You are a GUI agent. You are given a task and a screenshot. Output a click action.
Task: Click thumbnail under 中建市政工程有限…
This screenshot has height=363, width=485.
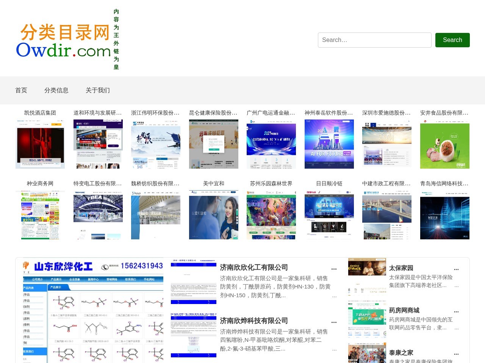(x=387, y=215)
